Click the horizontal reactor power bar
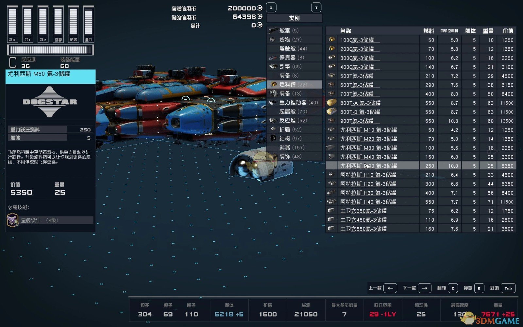This screenshot has height=327, width=523. (50, 50)
